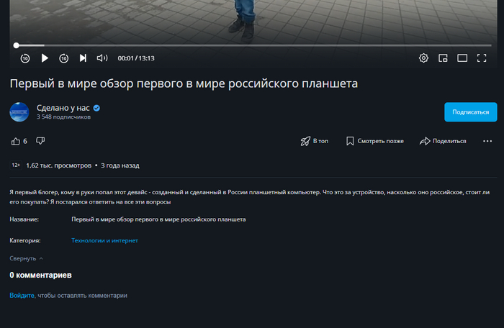Click the like count number 6
The image size is (504, 328).
pyautogui.click(x=25, y=142)
